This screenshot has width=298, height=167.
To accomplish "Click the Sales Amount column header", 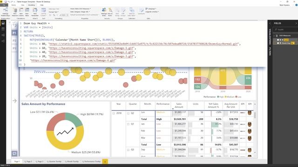I will 179,105.
